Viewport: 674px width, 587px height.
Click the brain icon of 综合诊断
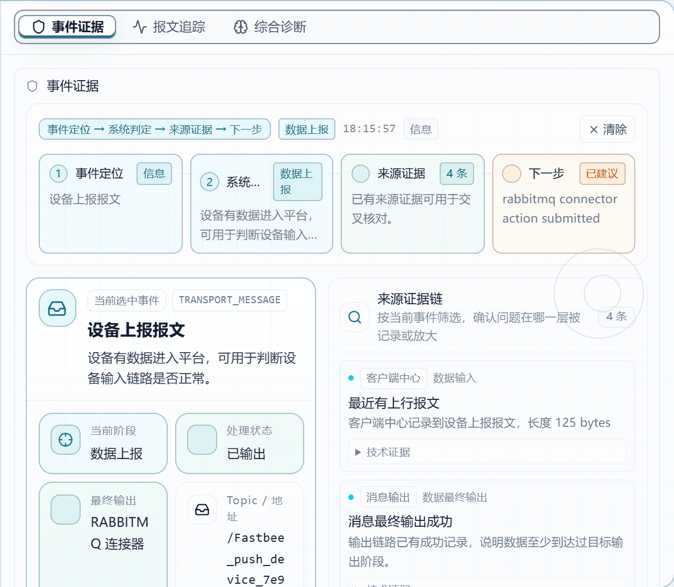[241, 27]
